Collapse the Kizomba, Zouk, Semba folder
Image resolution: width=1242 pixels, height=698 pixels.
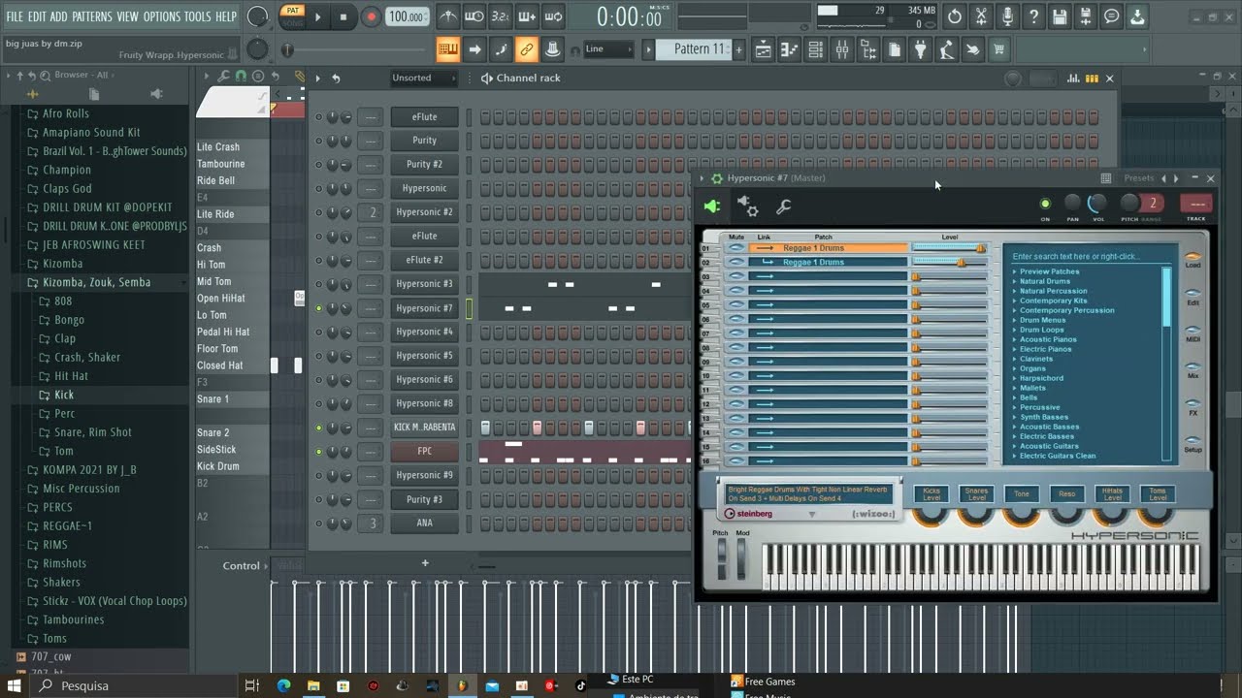pyautogui.click(x=97, y=282)
